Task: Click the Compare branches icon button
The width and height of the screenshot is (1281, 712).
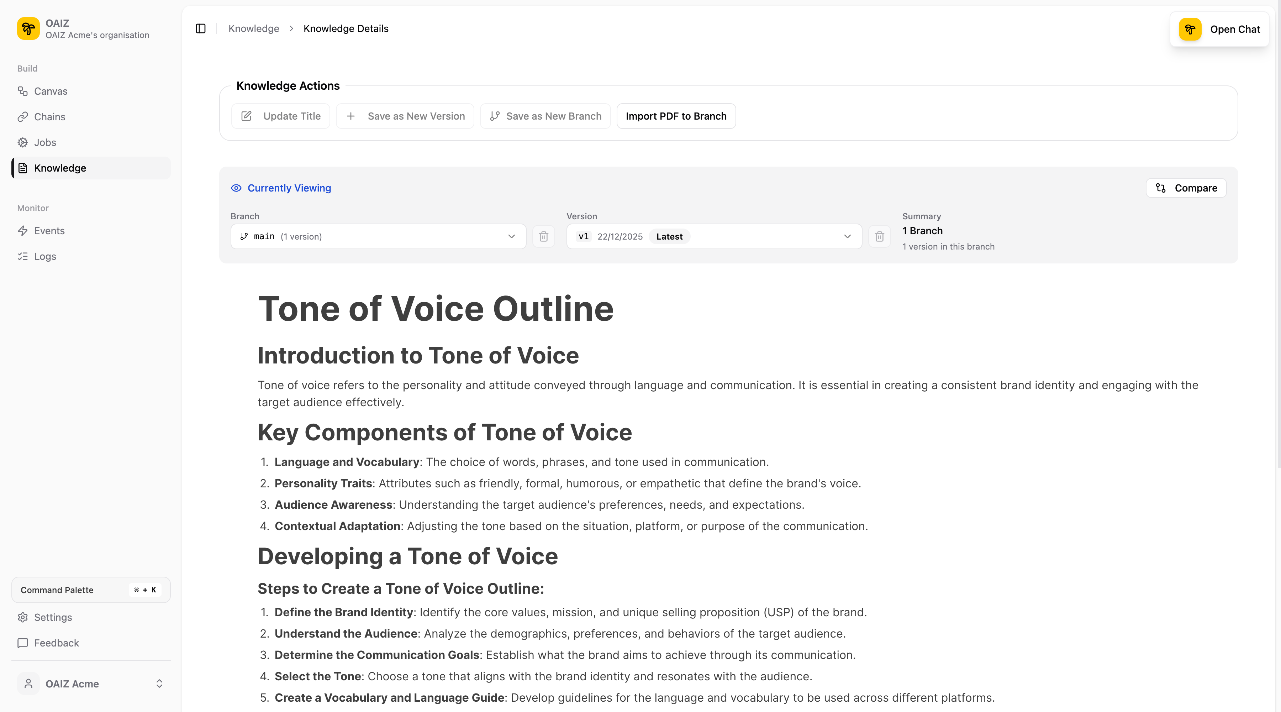Action: coord(1186,188)
